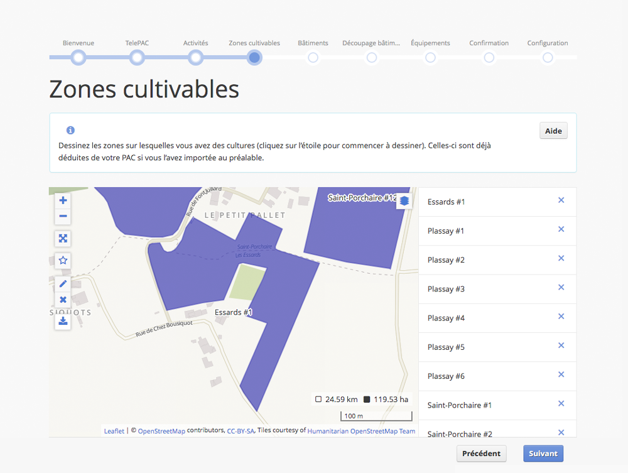The image size is (628, 473).
Task: Click the download import map icon
Action: click(x=63, y=322)
